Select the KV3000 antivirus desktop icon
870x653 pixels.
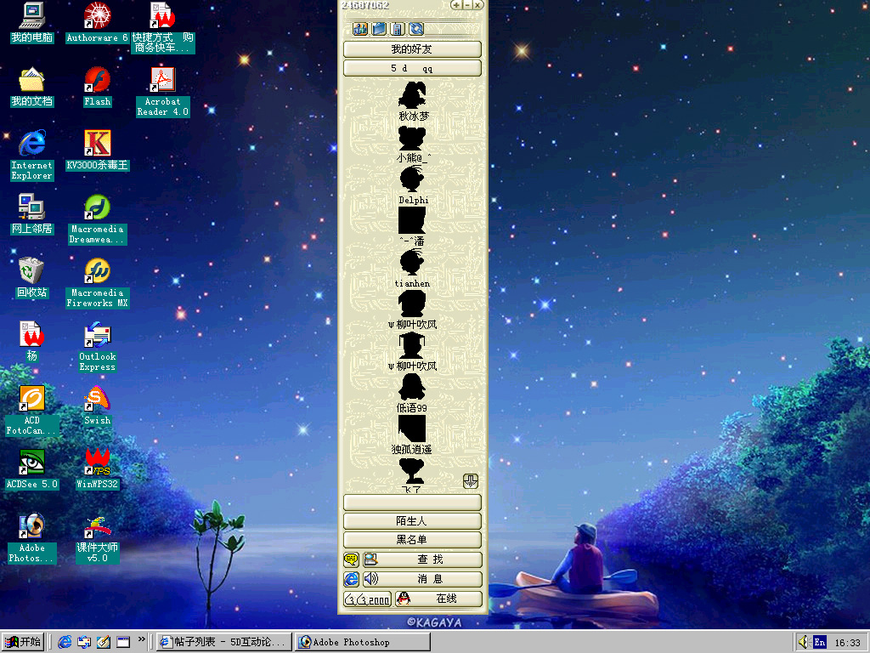click(98, 150)
